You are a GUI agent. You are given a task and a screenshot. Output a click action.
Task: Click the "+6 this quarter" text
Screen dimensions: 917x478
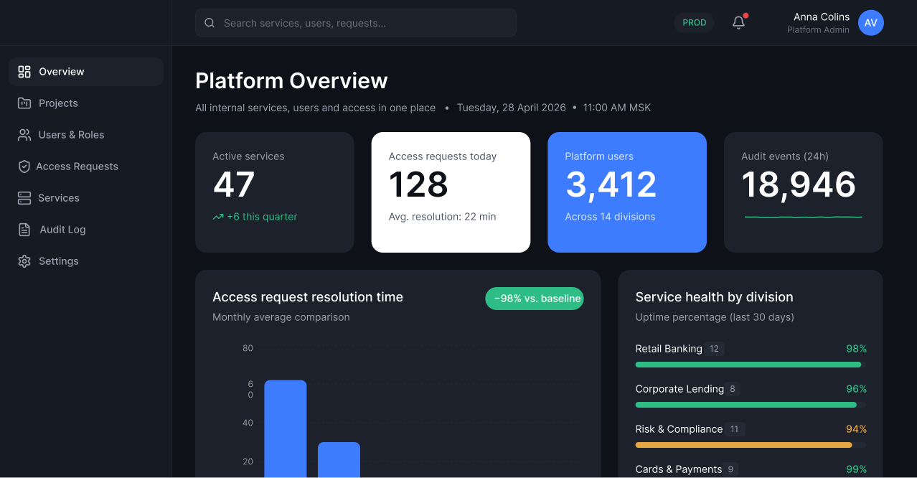[262, 217]
